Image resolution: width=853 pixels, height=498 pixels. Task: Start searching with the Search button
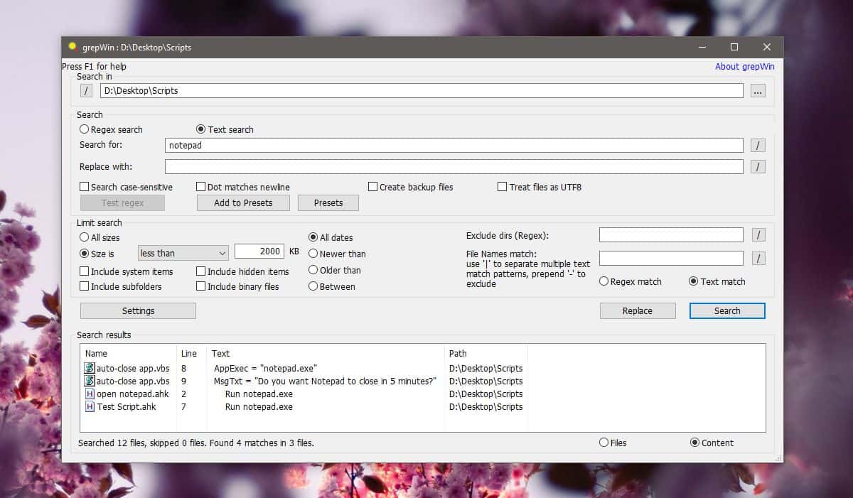726,310
